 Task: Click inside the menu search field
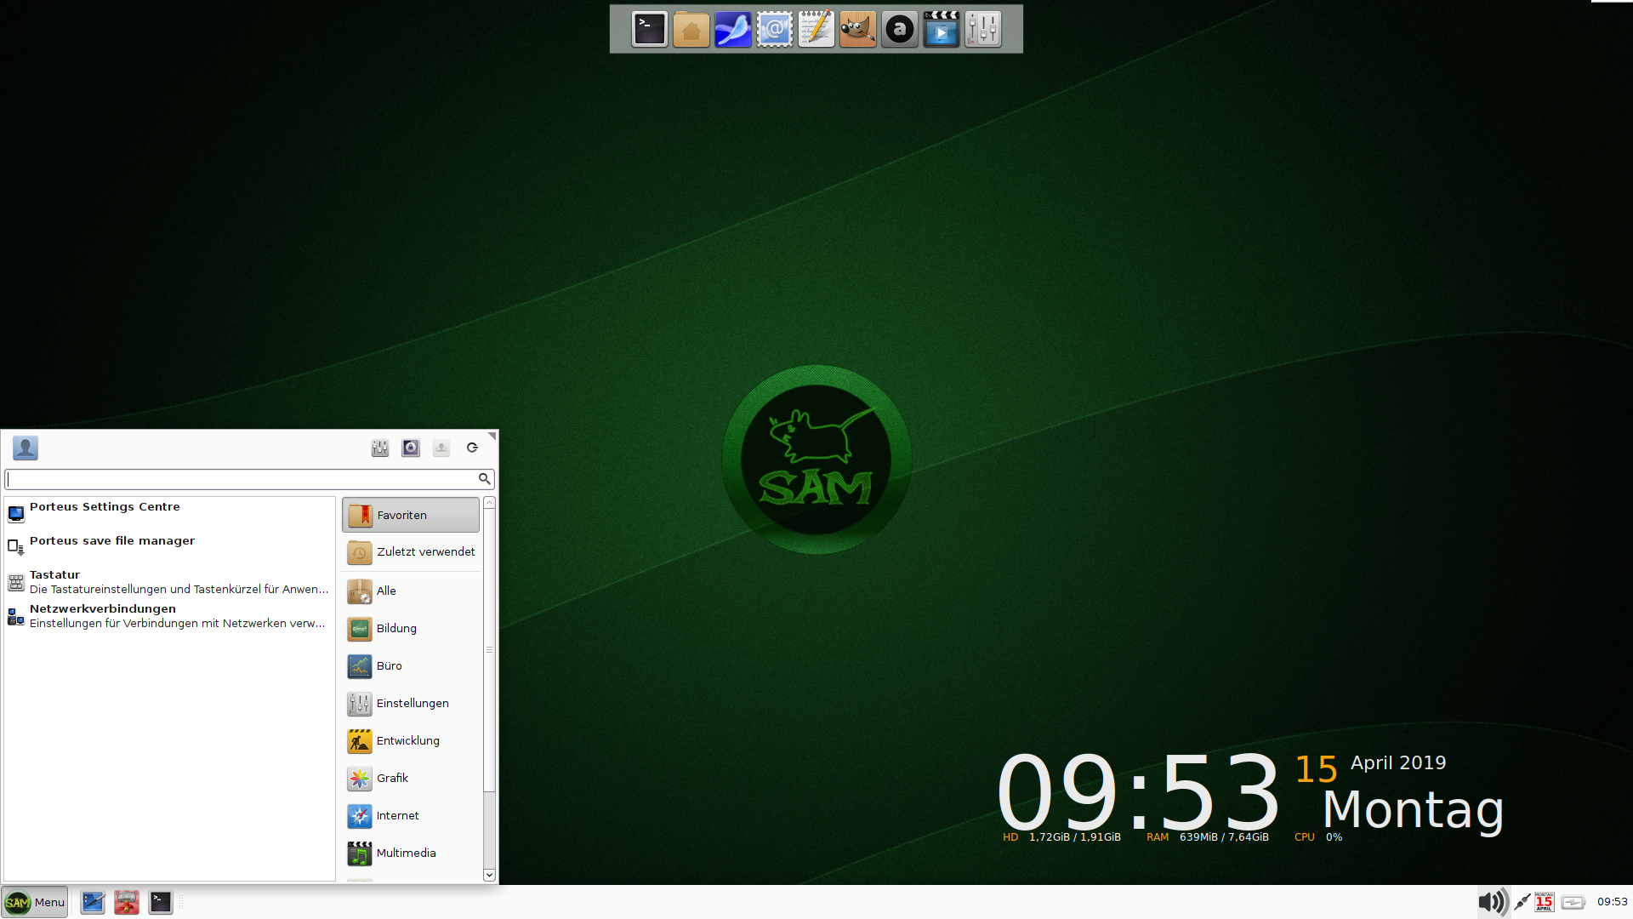click(247, 479)
